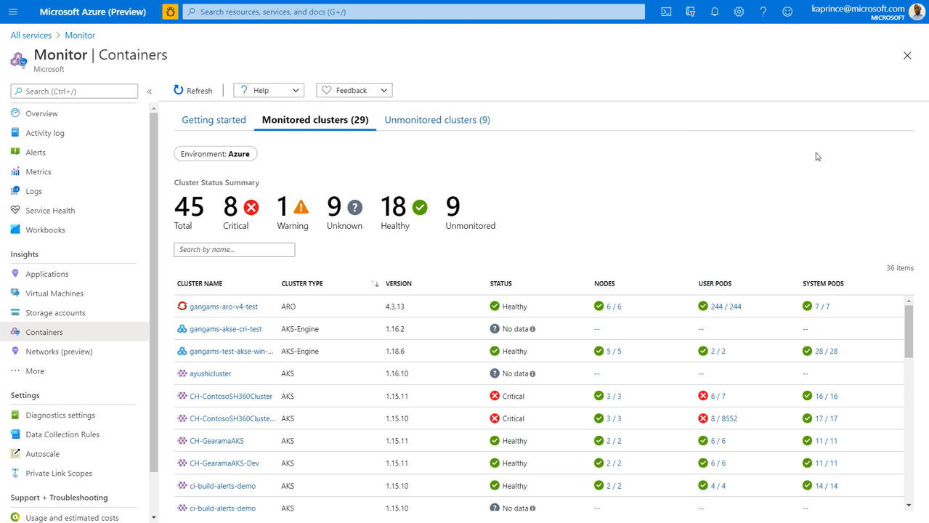Screen dimensions: 929x523
Task: Open the gangams-aro-v4-test cluster link
Action: [224, 307]
